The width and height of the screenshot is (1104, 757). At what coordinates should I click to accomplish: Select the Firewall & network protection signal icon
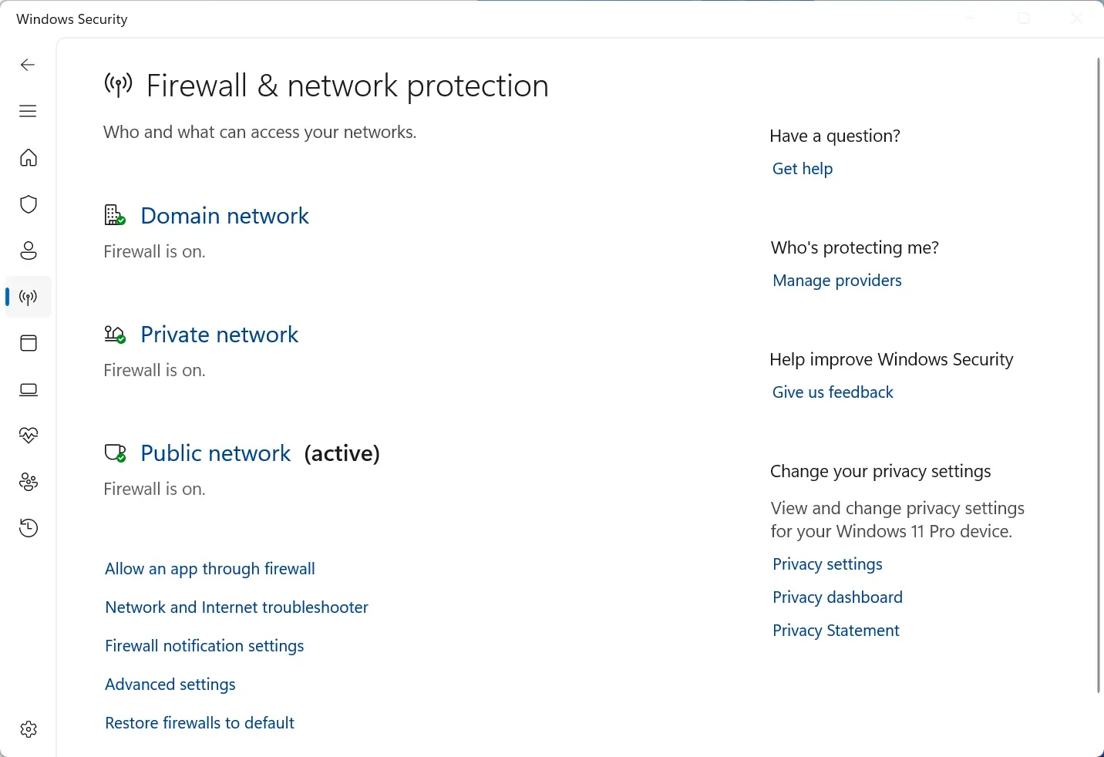[28, 297]
